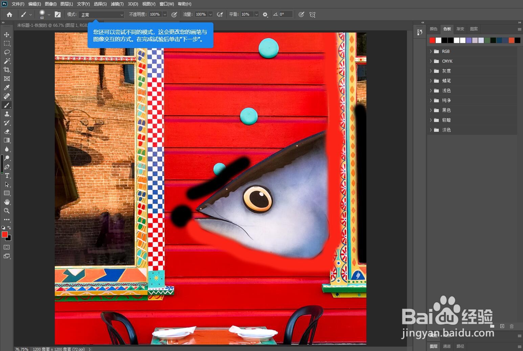Toggle symmetry paint options butterfly icon

pyautogui.click(x=312, y=15)
